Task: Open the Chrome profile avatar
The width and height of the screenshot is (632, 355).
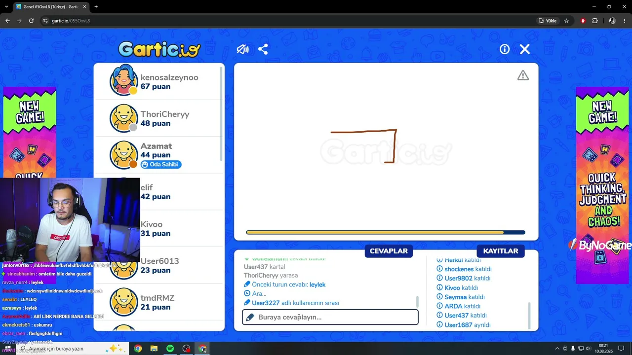Action: [x=612, y=21]
